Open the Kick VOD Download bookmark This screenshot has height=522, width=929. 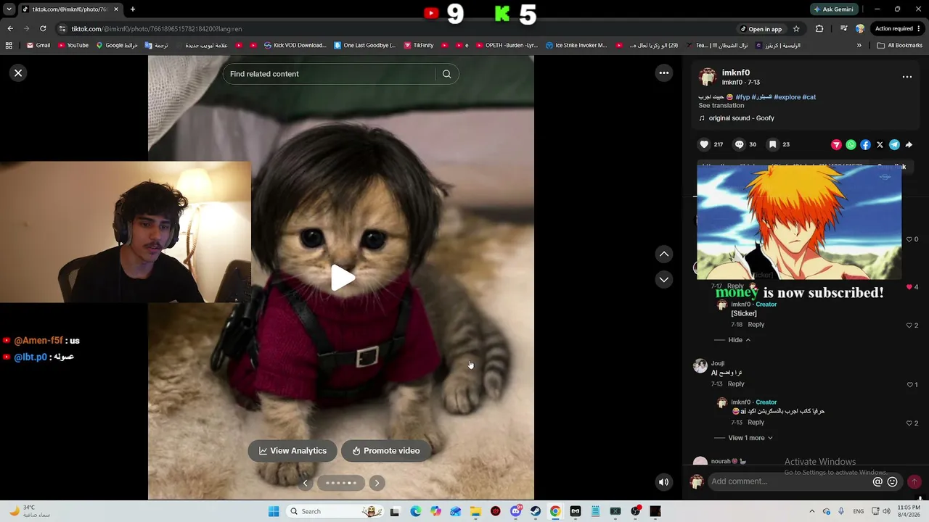coord(295,45)
